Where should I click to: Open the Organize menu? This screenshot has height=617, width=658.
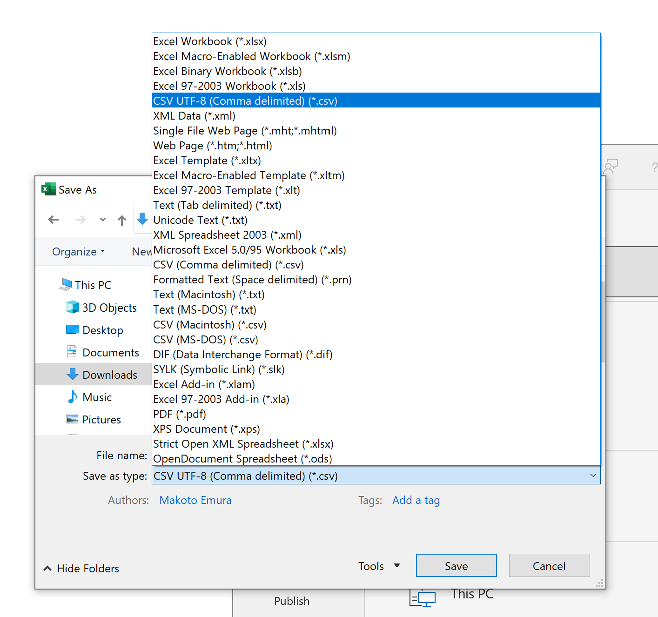click(78, 252)
